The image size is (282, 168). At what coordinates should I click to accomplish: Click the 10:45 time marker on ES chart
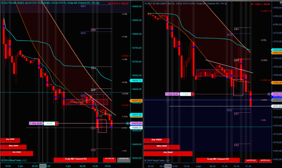pyautogui.click(x=168, y=166)
